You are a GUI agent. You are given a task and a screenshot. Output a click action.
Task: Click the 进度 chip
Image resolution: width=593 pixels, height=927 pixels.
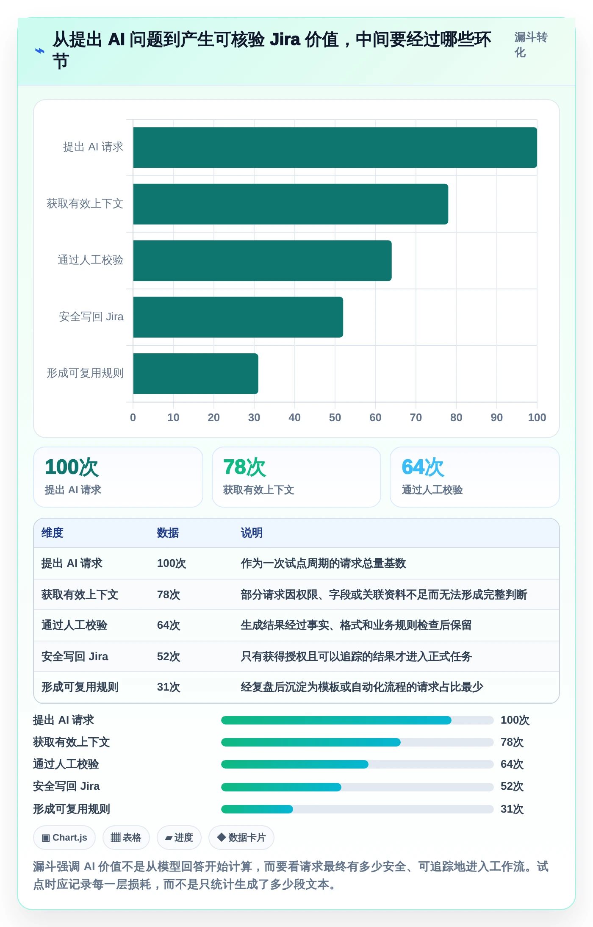[179, 837]
